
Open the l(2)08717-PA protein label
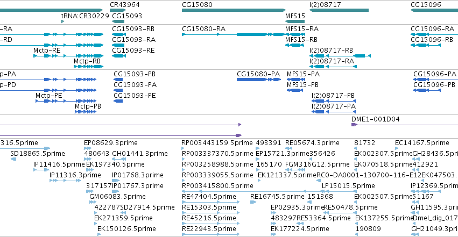coord(334,106)
